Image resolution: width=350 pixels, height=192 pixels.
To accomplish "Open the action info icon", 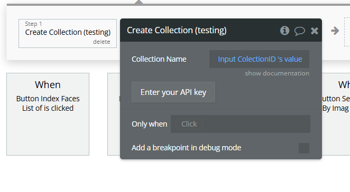I will click(x=284, y=31).
